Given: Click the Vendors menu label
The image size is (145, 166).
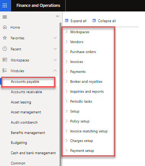Looking at the screenshot, I should coord(77,42).
